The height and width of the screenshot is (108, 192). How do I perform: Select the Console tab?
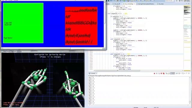[93, 73]
